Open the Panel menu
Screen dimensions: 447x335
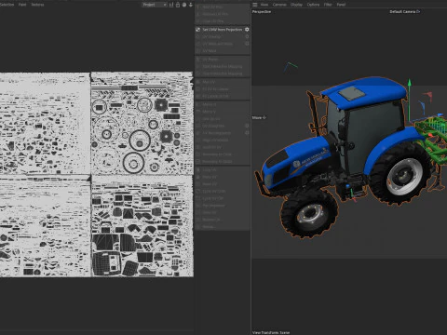coord(341,5)
